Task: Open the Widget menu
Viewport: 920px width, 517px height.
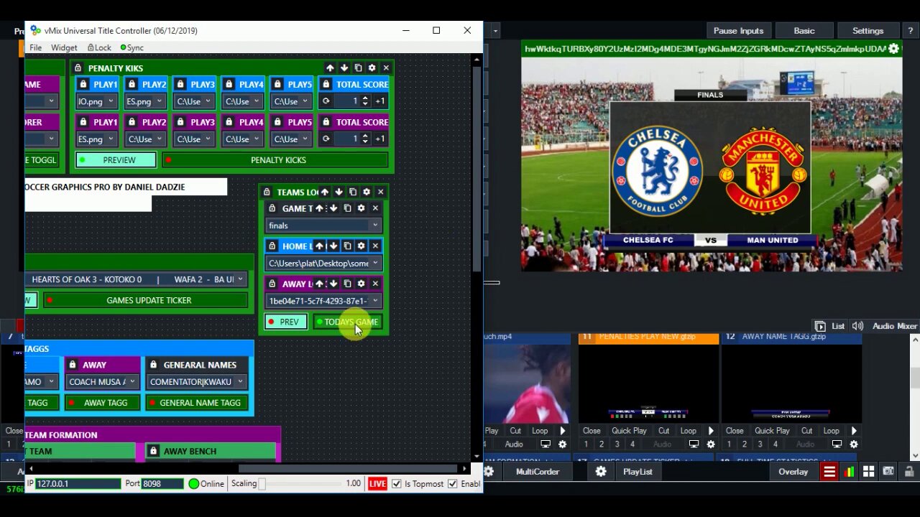Action: [64, 47]
